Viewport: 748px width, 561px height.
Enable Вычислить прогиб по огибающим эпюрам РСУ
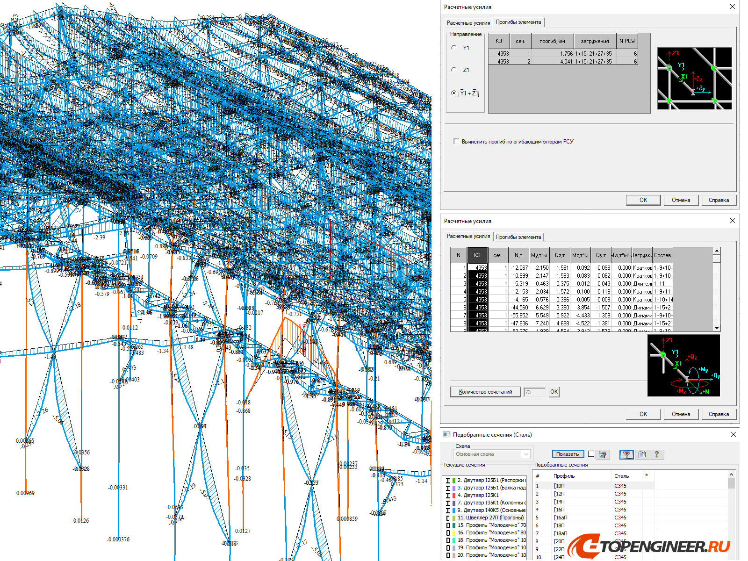[456, 141]
